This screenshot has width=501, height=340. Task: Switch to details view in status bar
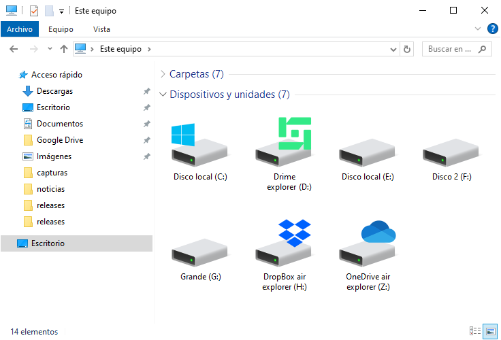point(475,331)
